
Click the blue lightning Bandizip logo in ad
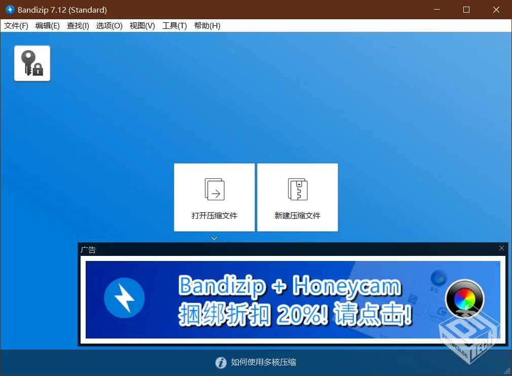124,298
